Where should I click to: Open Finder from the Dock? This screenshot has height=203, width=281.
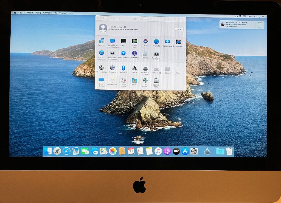click(x=48, y=151)
